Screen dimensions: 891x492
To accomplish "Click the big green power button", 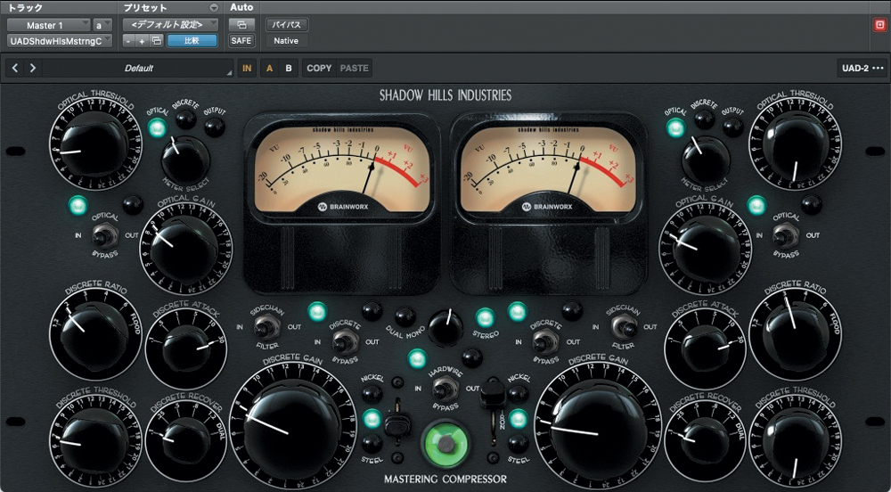I will point(446,444).
